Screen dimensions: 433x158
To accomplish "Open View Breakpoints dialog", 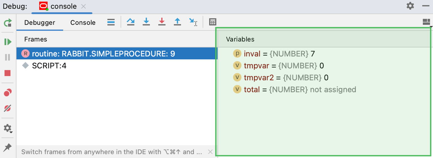I will pyautogui.click(x=8, y=92).
